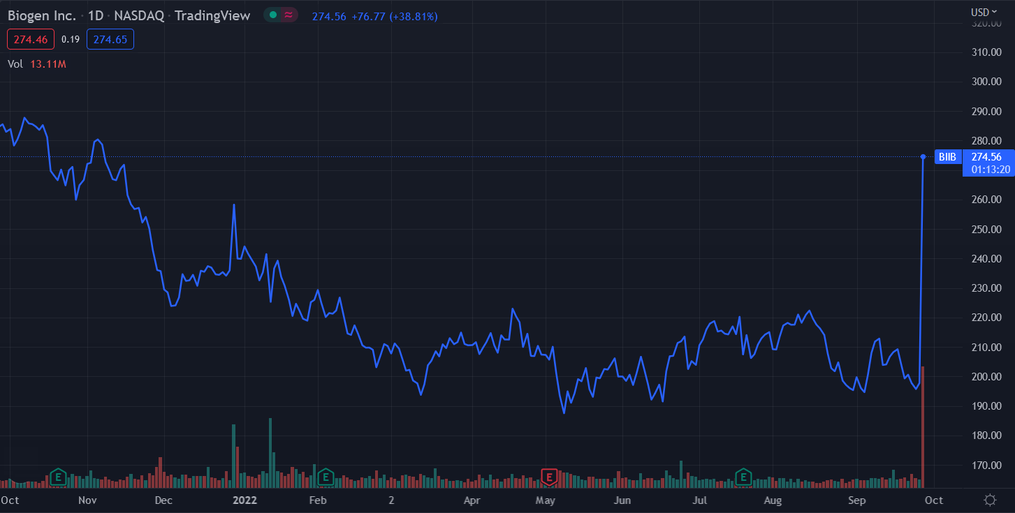Click the pink approximate-data indicator icon
The height and width of the screenshot is (513, 1015).
tap(289, 15)
